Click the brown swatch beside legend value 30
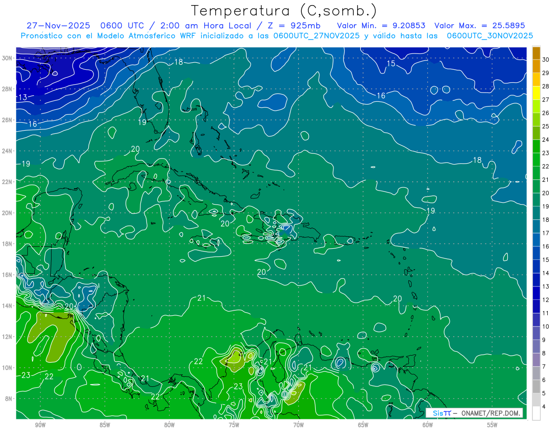 [x=536, y=53]
